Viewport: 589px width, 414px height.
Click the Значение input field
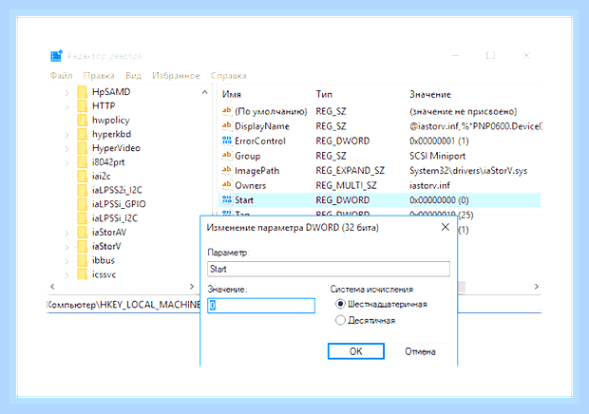click(x=261, y=306)
